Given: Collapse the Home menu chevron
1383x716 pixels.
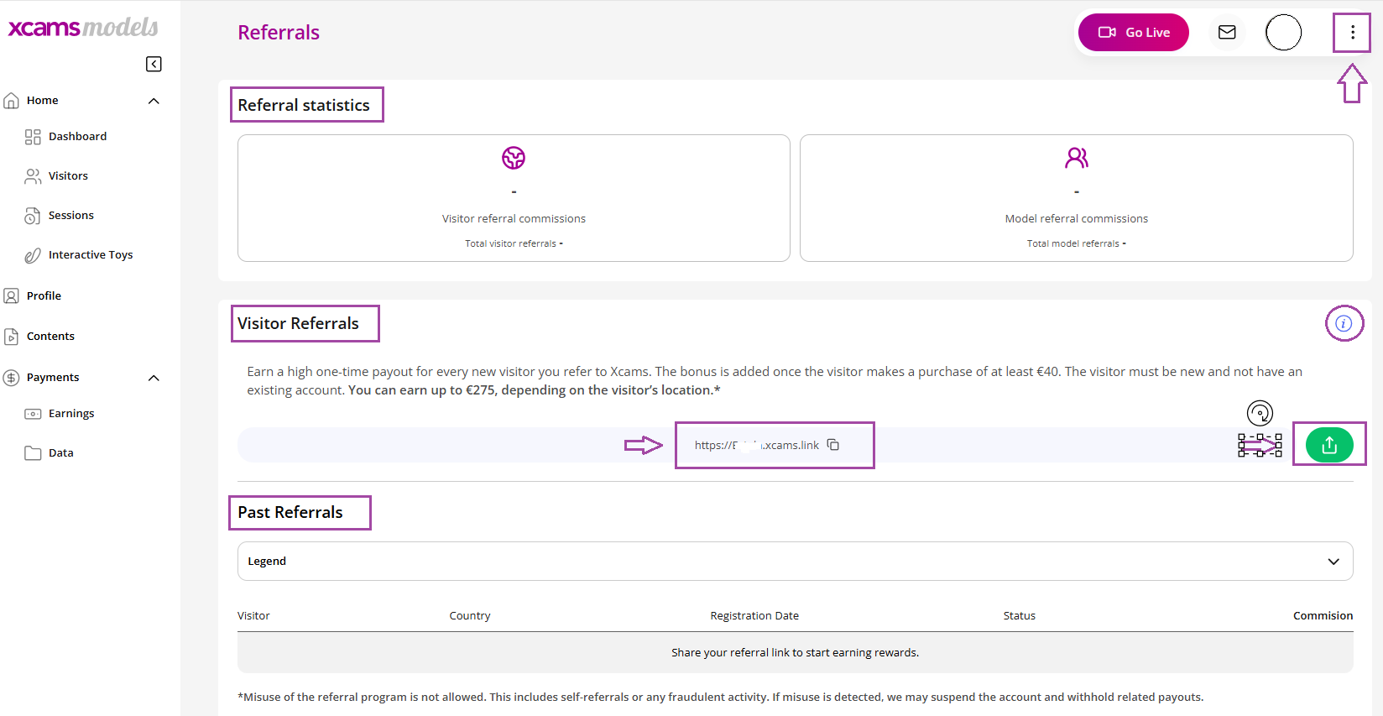Looking at the screenshot, I should pyautogui.click(x=154, y=101).
